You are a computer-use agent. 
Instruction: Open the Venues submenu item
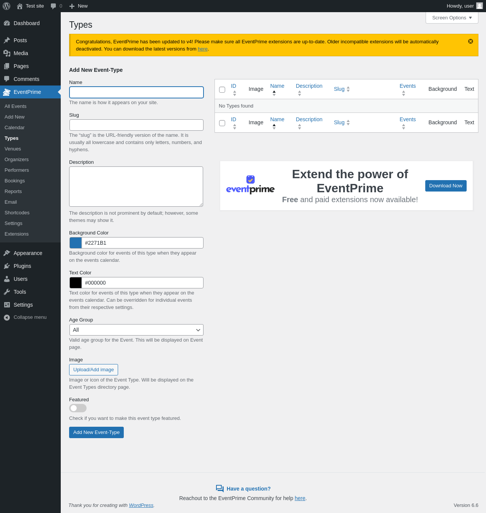(13, 149)
